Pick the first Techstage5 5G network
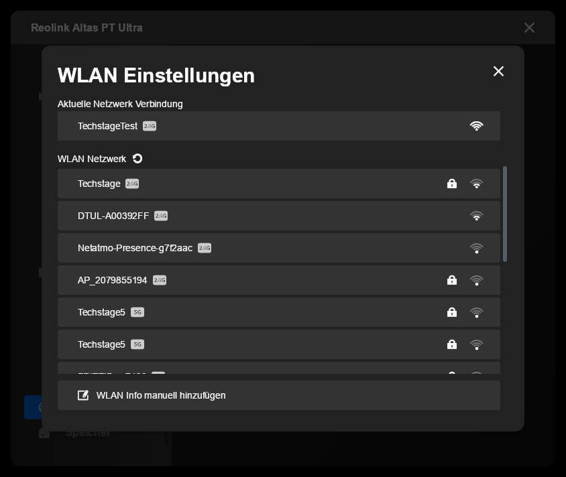Image resolution: width=566 pixels, height=477 pixels. (279, 312)
